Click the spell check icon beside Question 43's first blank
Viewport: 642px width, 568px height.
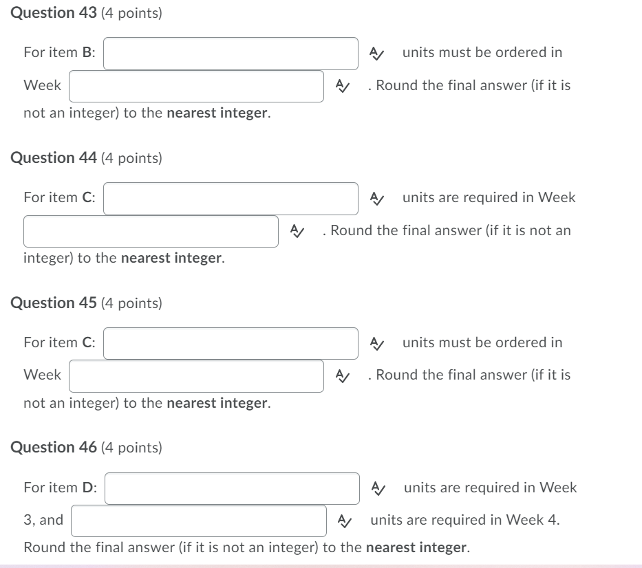(x=376, y=52)
